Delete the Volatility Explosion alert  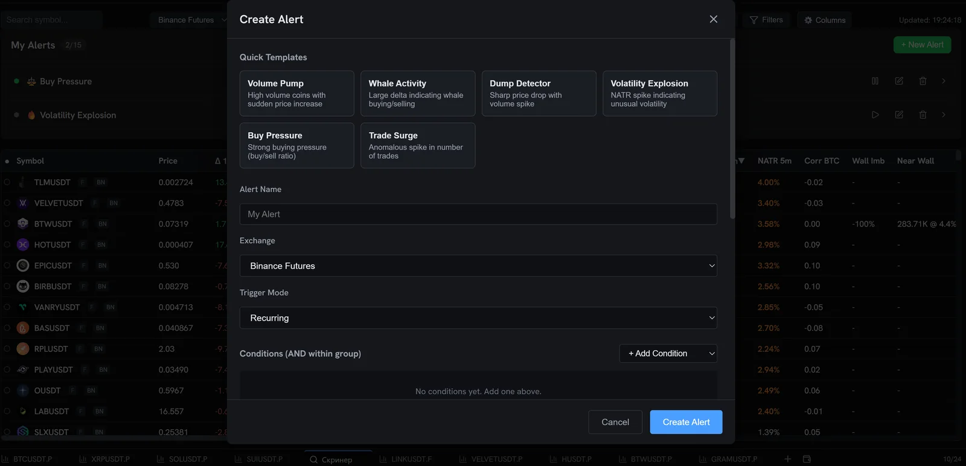tap(923, 115)
